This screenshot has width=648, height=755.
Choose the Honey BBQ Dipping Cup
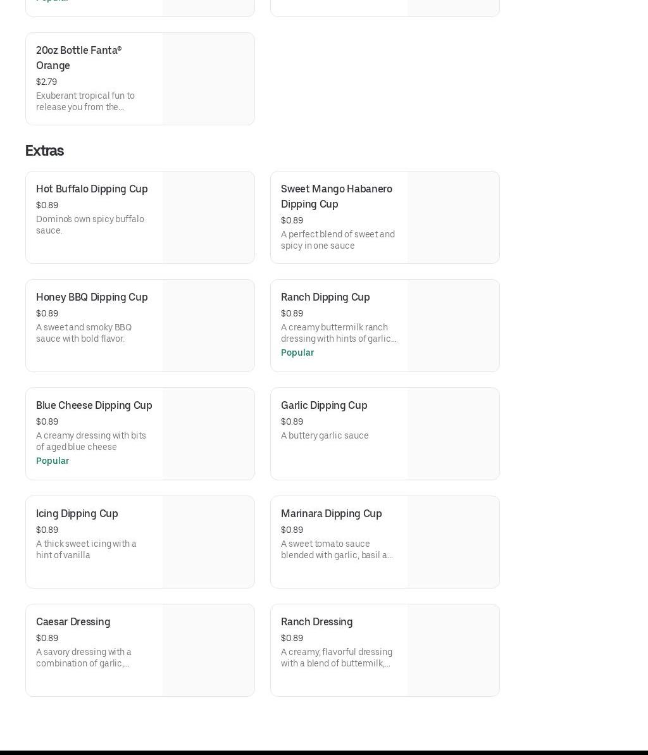click(92, 297)
